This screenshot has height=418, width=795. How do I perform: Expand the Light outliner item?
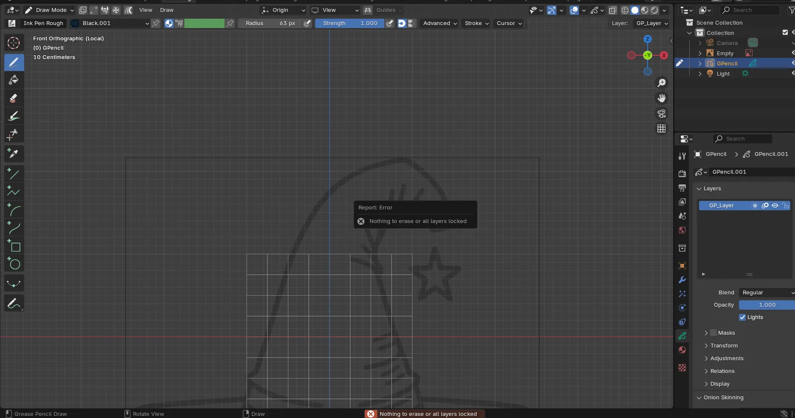coord(700,73)
